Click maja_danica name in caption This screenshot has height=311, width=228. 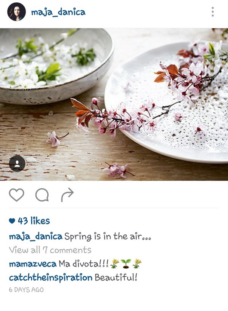pyautogui.click(x=36, y=236)
